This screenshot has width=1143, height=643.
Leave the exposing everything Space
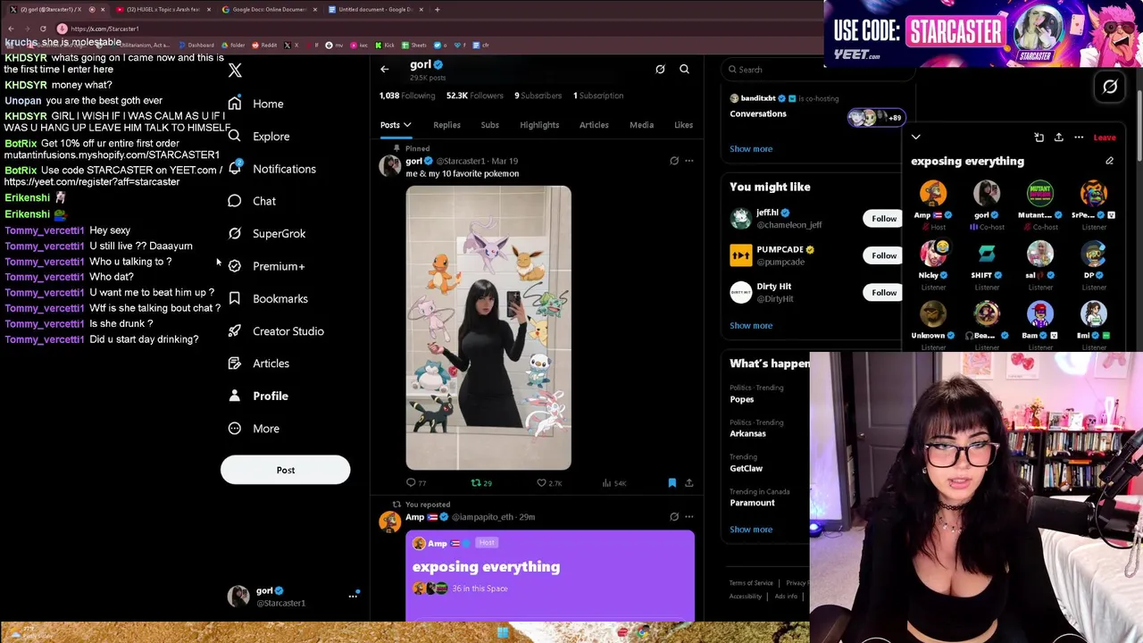click(x=1105, y=138)
